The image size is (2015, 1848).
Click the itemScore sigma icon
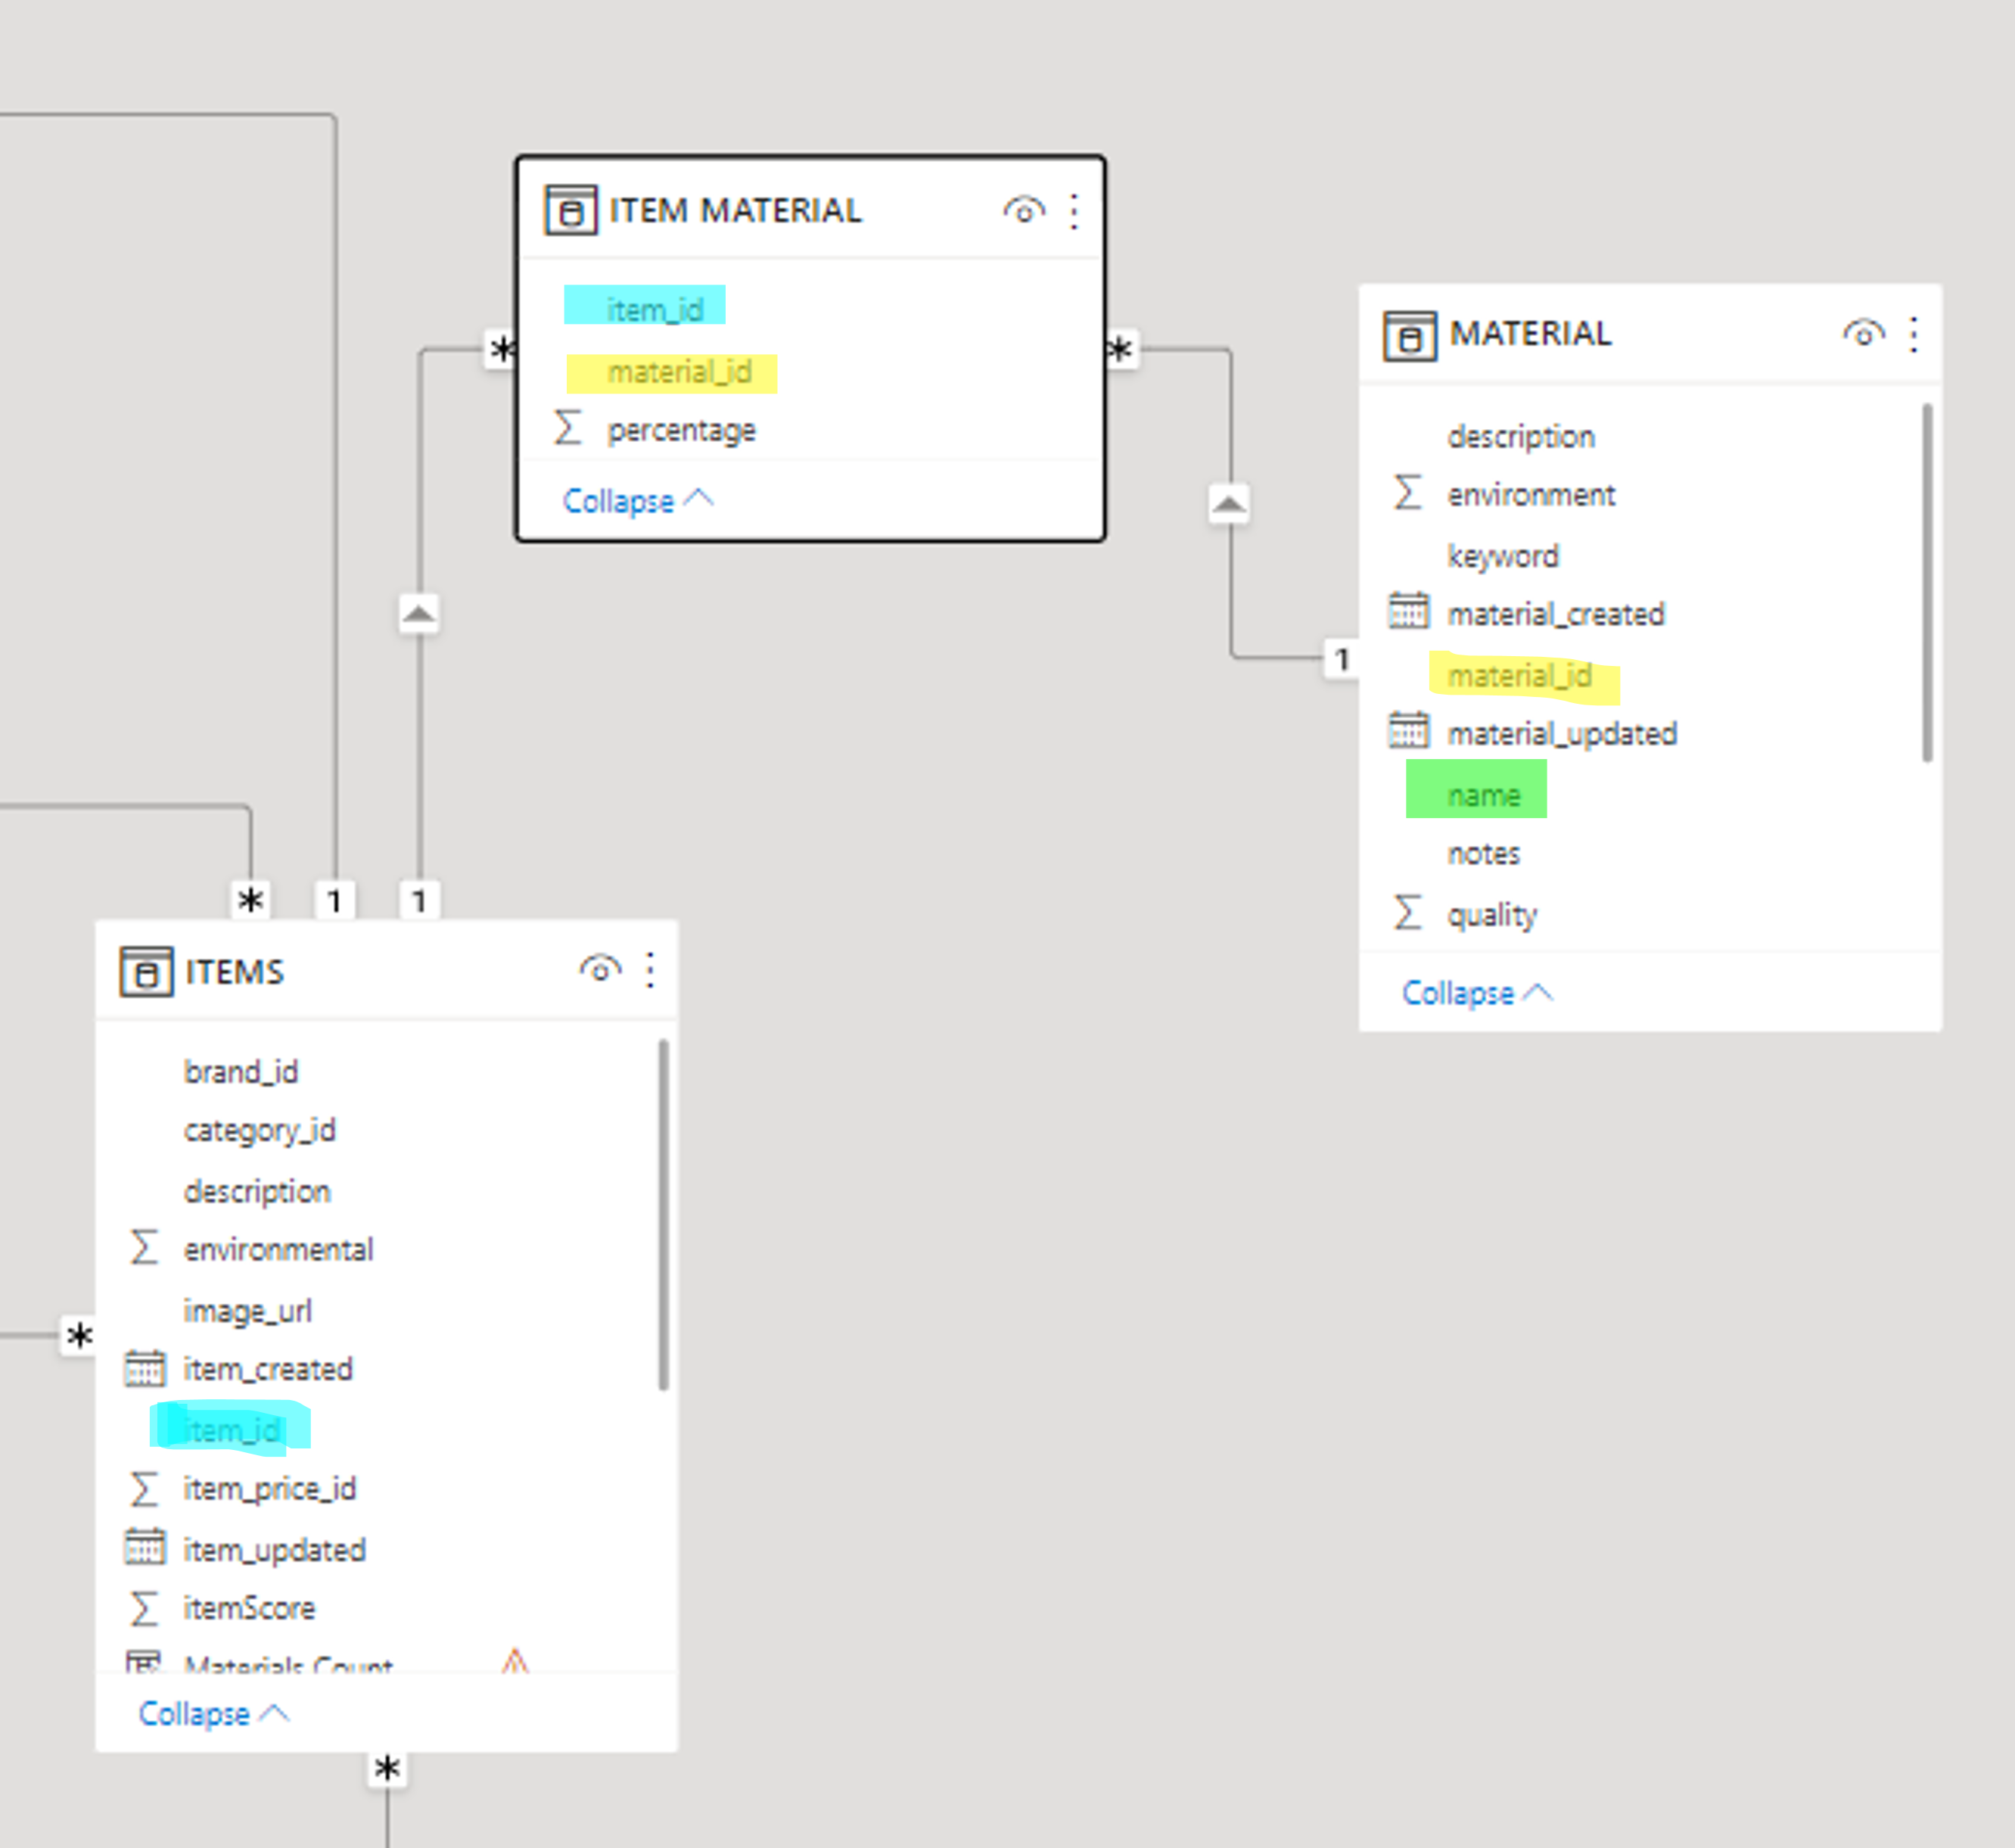click(144, 1607)
